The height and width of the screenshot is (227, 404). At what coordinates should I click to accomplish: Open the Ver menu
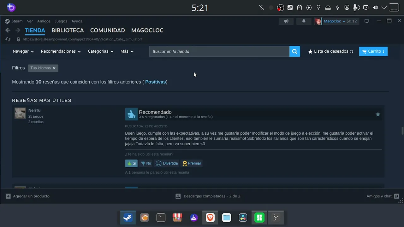(x=30, y=21)
